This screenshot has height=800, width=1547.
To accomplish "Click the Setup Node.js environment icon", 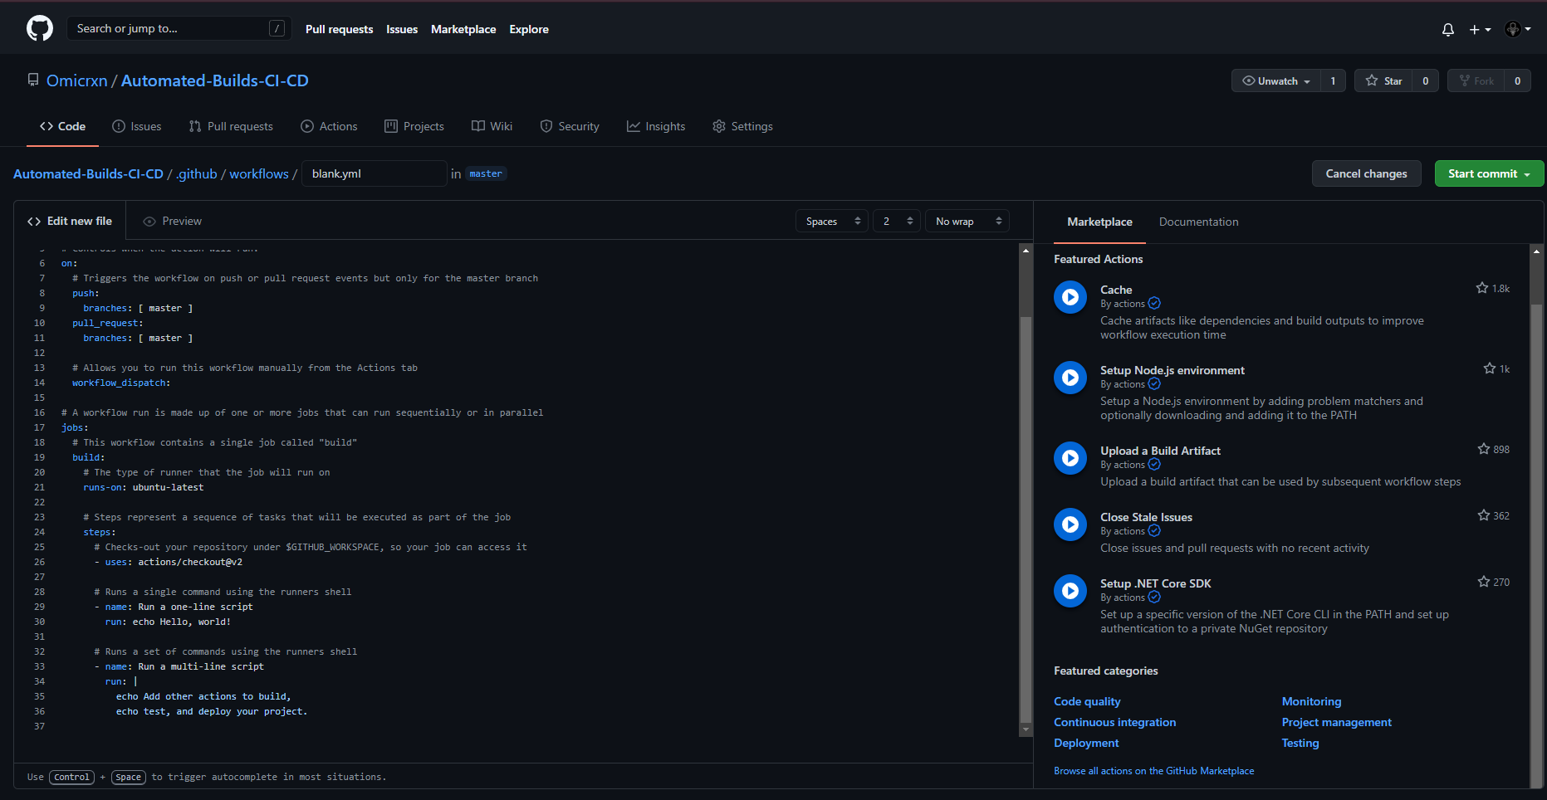I will [x=1070, y=378].
